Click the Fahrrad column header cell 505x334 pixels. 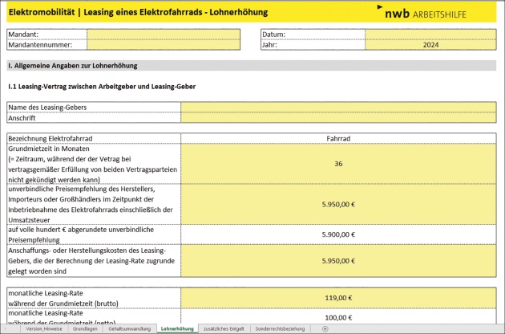[337, 138]
